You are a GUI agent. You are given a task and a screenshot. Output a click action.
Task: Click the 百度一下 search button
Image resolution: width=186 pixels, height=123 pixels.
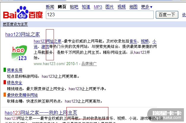coord(167,15)
